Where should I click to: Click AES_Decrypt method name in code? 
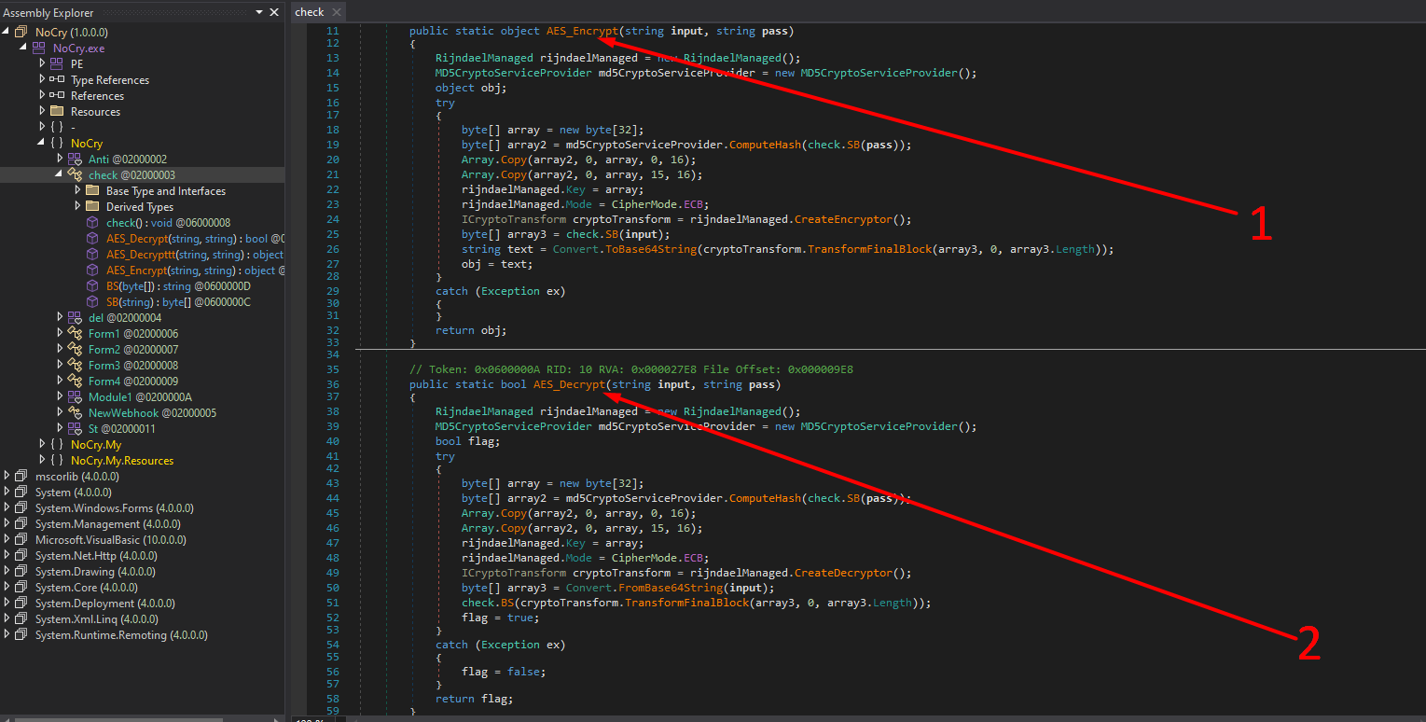point(569,384)
